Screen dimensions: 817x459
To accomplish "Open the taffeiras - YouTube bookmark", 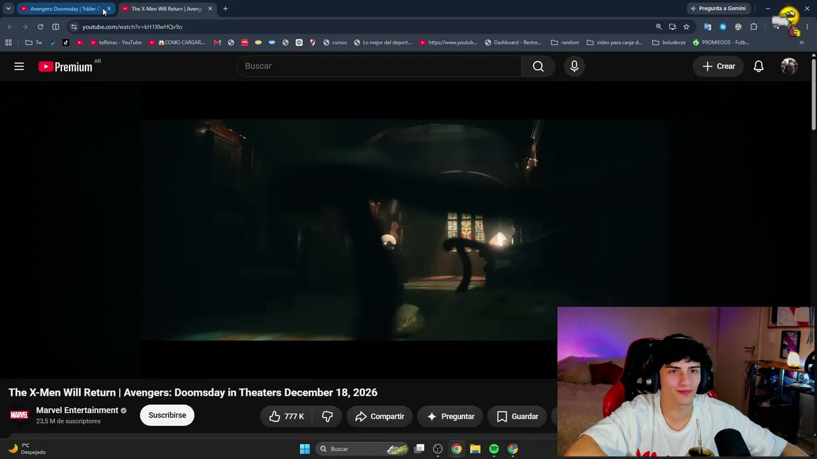I will (116, 43).
